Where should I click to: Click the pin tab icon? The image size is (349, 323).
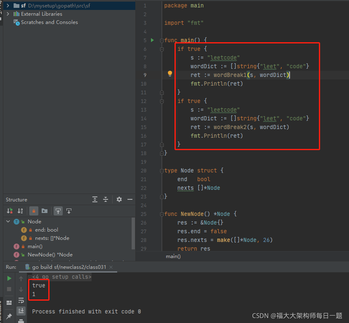click(9, 316)
